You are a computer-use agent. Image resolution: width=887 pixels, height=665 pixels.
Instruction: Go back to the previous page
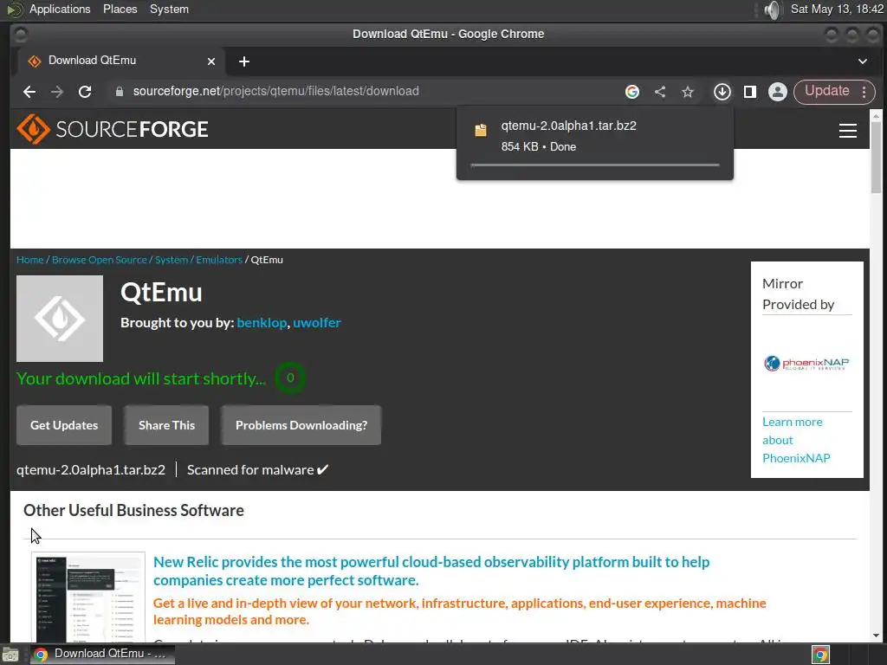point(29,92)
